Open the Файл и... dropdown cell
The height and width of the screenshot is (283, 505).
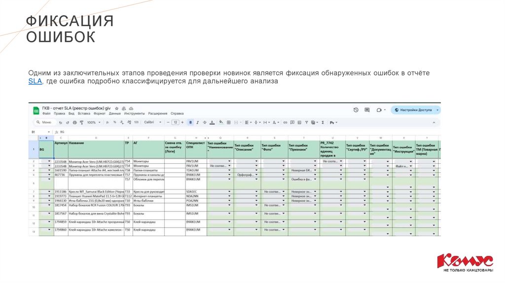click(x=403, y=166)
